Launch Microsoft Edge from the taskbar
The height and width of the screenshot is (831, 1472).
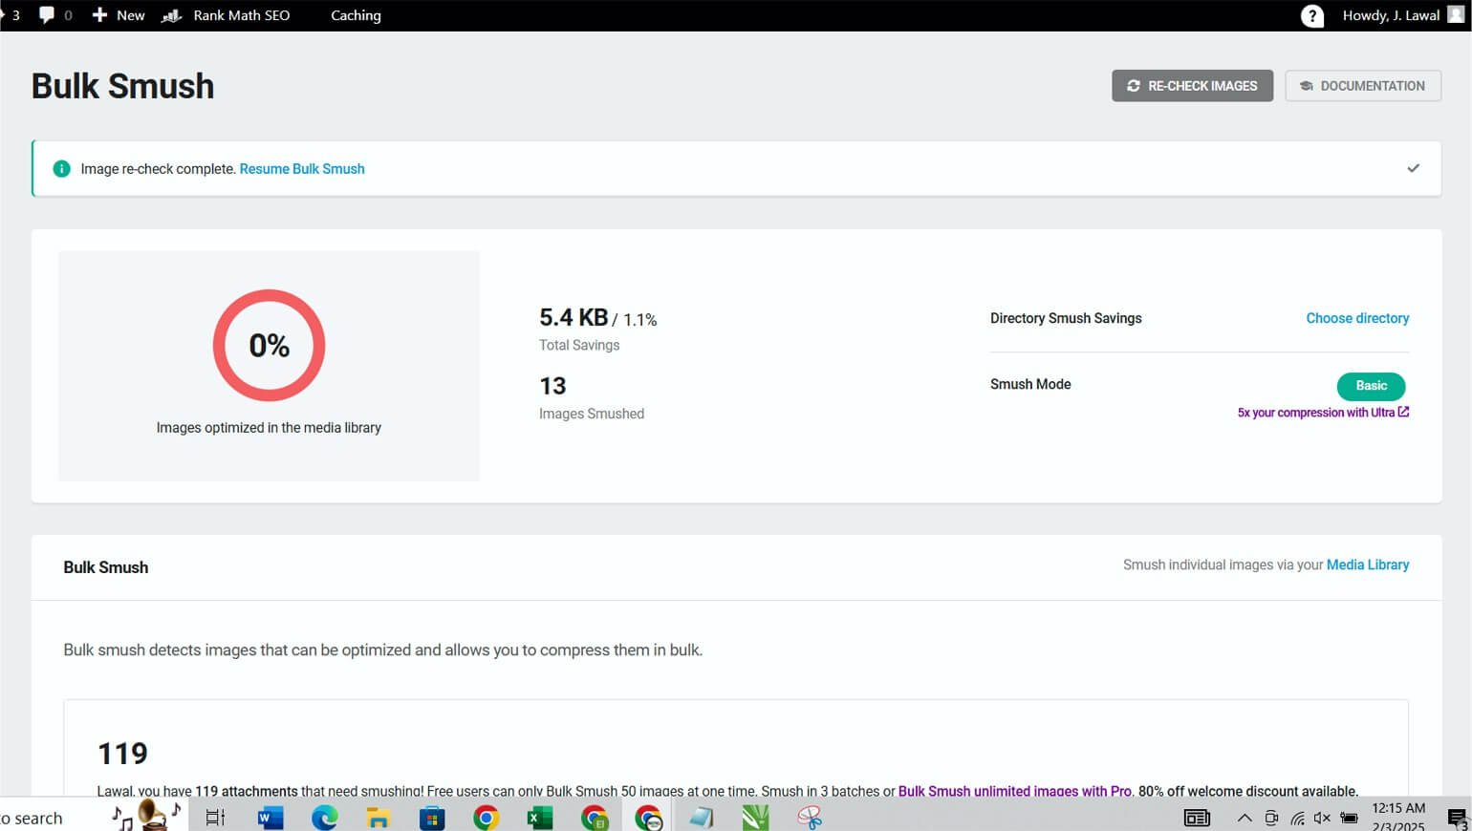click(324, 818)
